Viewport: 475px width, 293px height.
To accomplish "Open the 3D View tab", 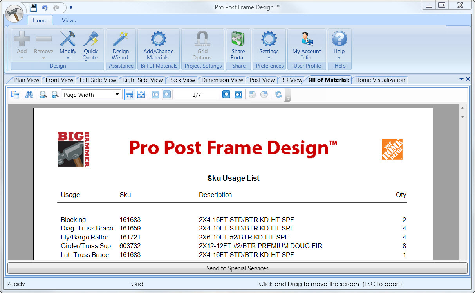I will pyautogui.click(x=292, y=80).
